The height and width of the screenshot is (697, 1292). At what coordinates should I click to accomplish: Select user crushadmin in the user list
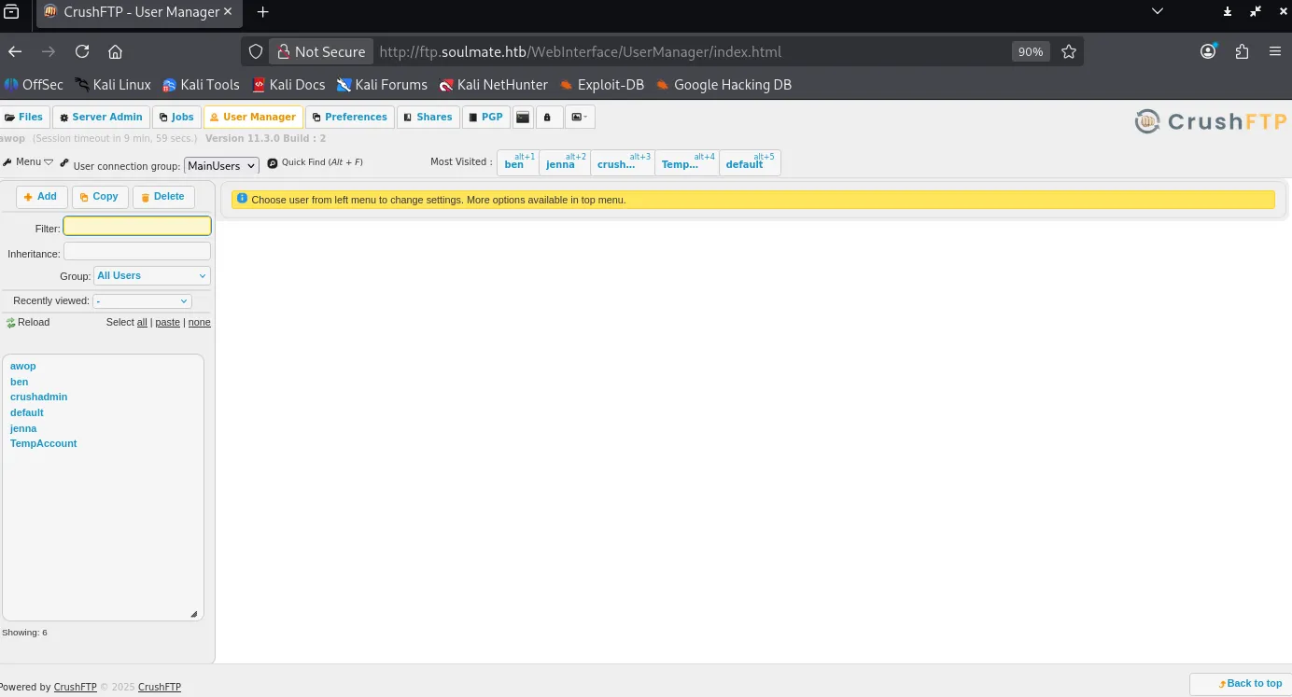(x=39, y=397)
